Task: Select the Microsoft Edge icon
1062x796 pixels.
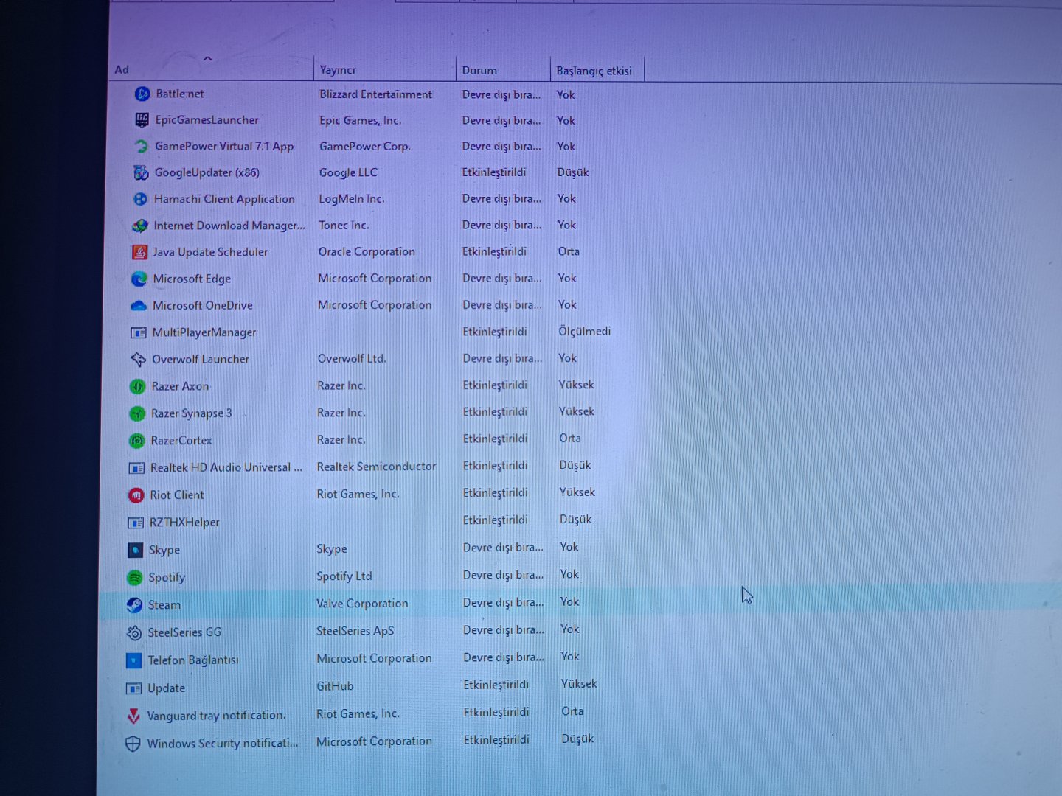Action: [139, 279]
